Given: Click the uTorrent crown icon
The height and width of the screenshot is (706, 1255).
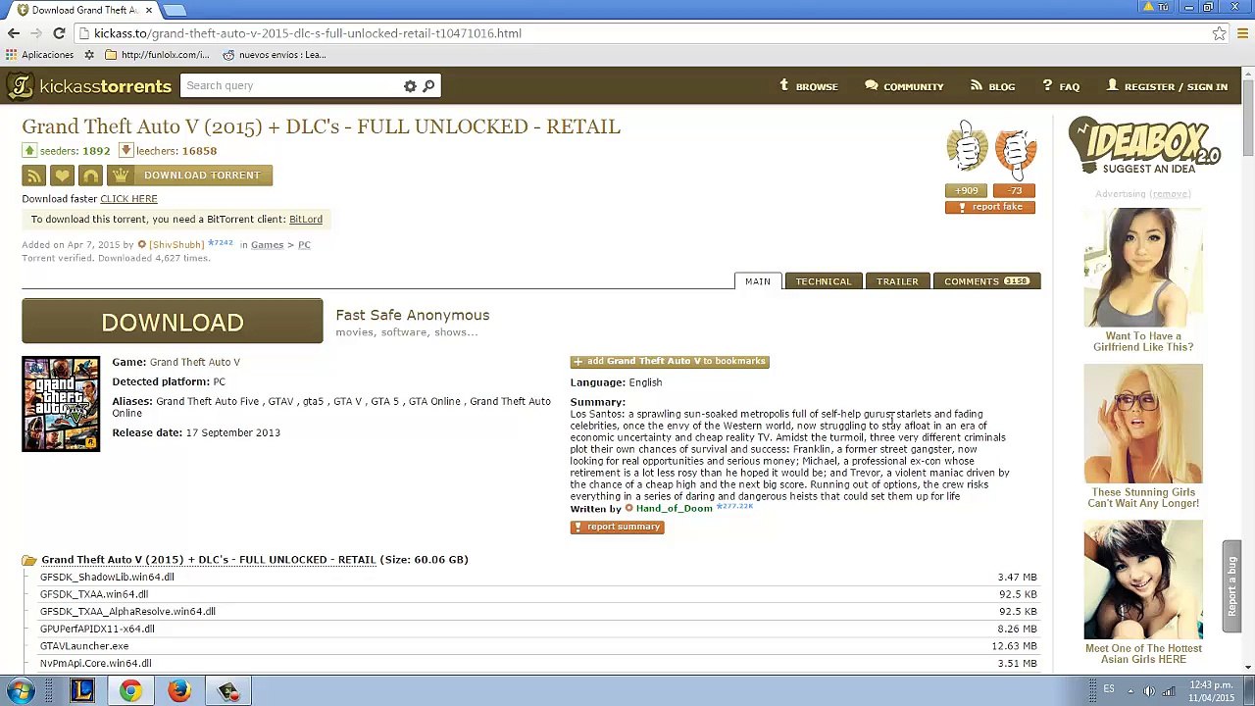Looking at the screenshot, I should pyautogui.click(x=120, y=176).
